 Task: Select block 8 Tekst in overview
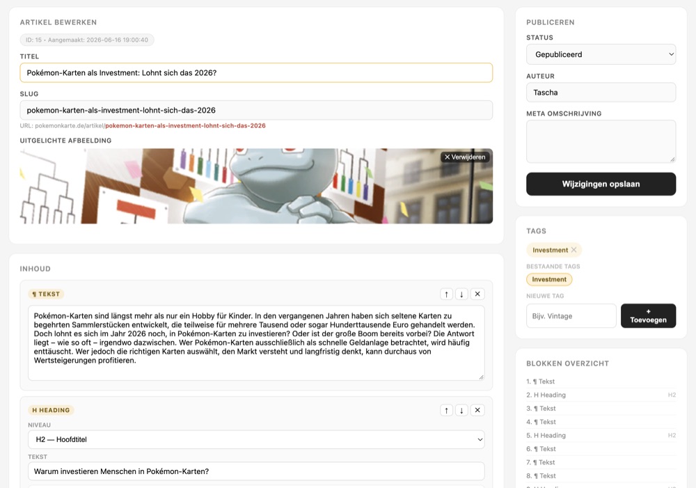click(x=601, y=476)
